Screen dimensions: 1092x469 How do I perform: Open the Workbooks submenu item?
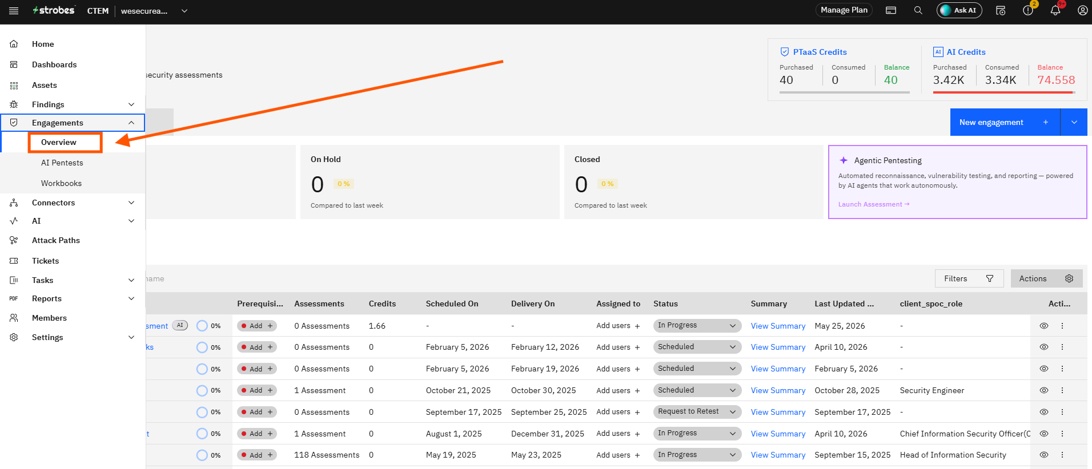(61, 183)
